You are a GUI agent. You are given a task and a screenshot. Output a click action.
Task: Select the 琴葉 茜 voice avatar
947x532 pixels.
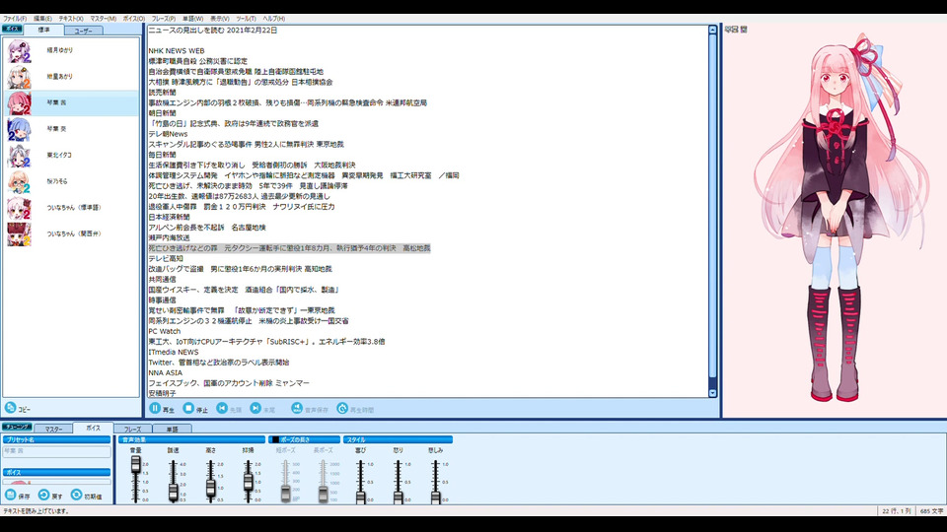[20, 103]
